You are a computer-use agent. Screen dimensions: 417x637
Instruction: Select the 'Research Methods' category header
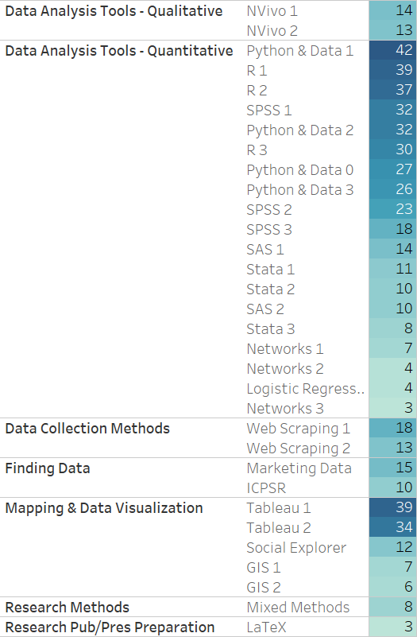pos(68,608)
